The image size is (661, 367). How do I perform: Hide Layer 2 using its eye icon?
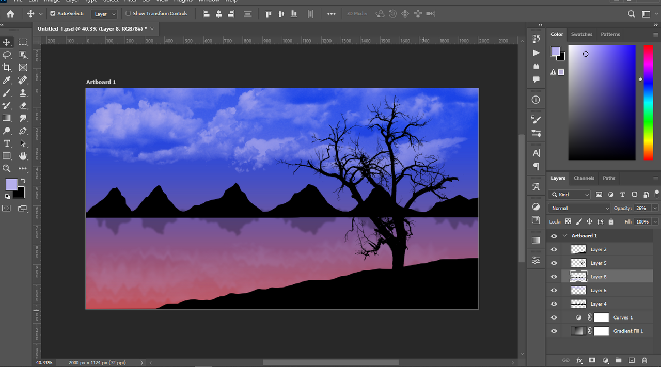point(554,249)
